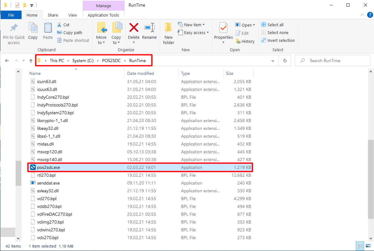
Task: Open the recent locations dropdown arrow
Action: point(23,61)
